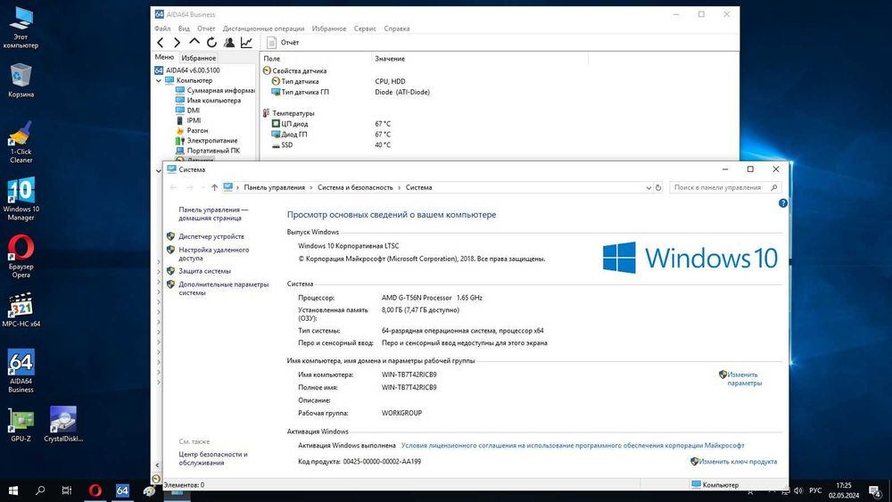Image resolution: width=892 pixels, height=502 pixels.
Task: Open the graph icon in AIDA64 toolbar
Action: point(246,43)
